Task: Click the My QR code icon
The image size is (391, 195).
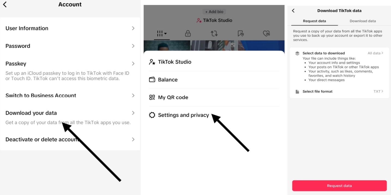Action: click(152, 97)
